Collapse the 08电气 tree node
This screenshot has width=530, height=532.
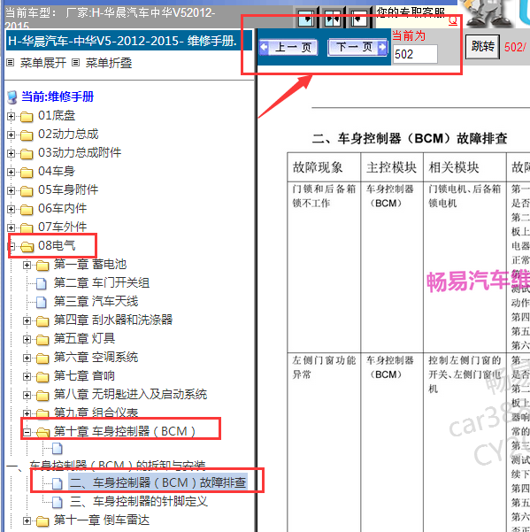tap(11, 246)
